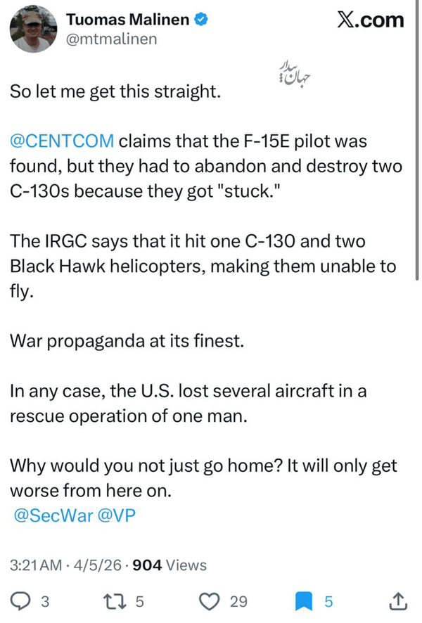Click the reply speech bubble icon
The width and height of the screenshot is (422, 623).
(x=20, y=602)
